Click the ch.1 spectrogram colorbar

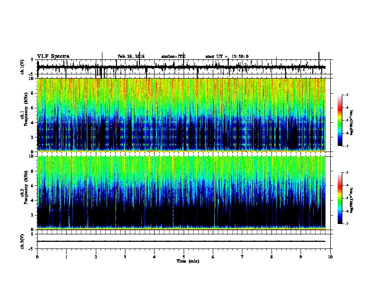[340, 120]
